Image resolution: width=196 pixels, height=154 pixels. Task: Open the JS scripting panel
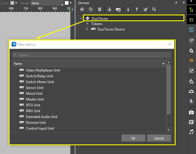click(191, 60)
